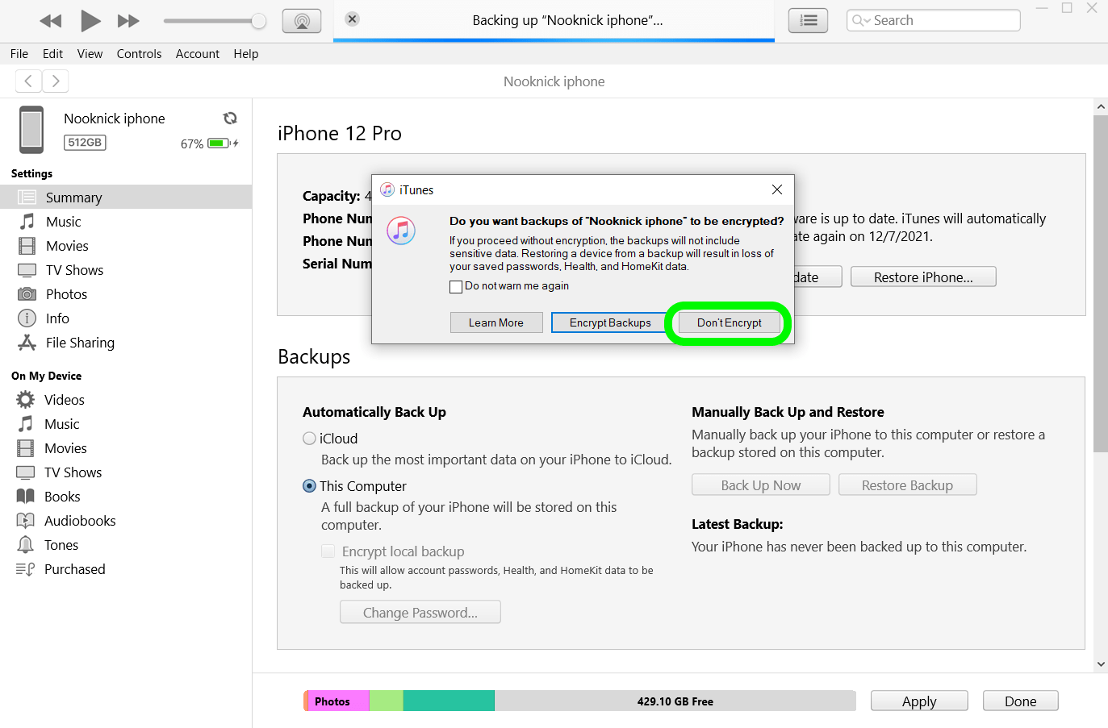The width and height of the screenshot is (1108, 728).
Task: Click the sync icon beside Nooknick iphone
Action: (x=230, y=119)
